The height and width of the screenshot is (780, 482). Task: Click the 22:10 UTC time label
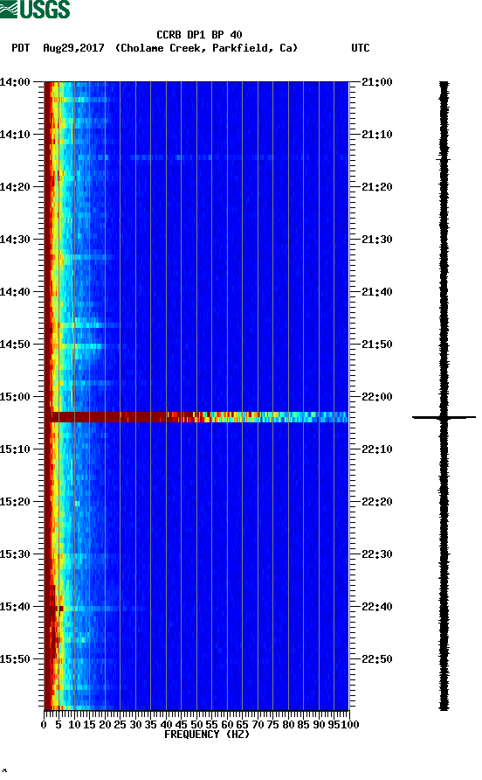(x=376, y=449)
